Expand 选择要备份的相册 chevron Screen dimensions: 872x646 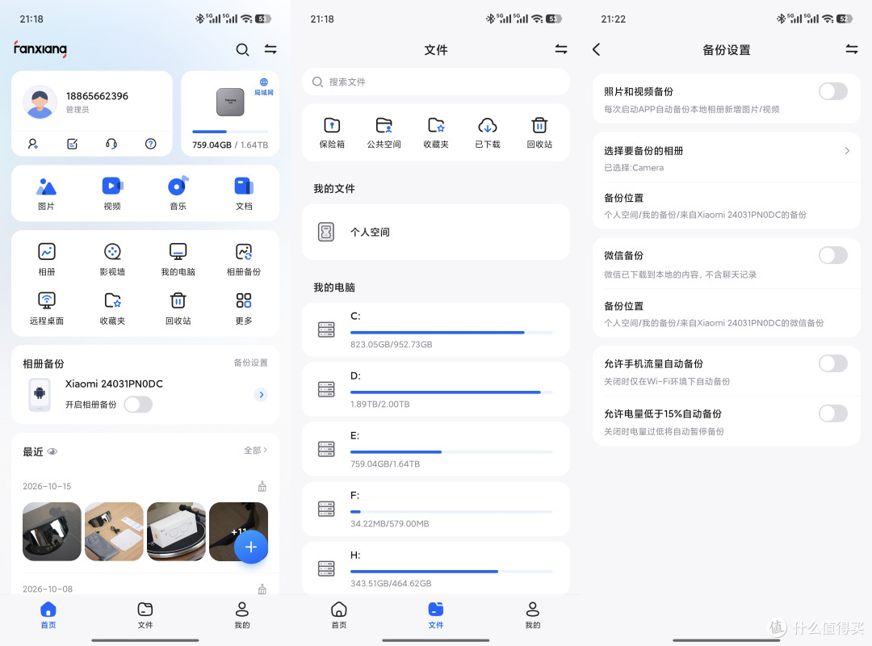click(847, 151)
